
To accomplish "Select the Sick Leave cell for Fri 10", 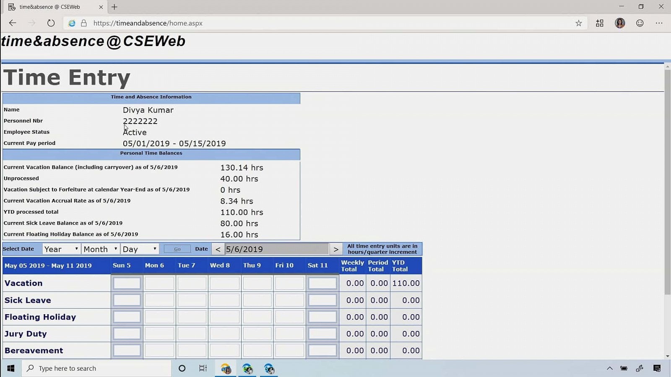I will point(290,300).
